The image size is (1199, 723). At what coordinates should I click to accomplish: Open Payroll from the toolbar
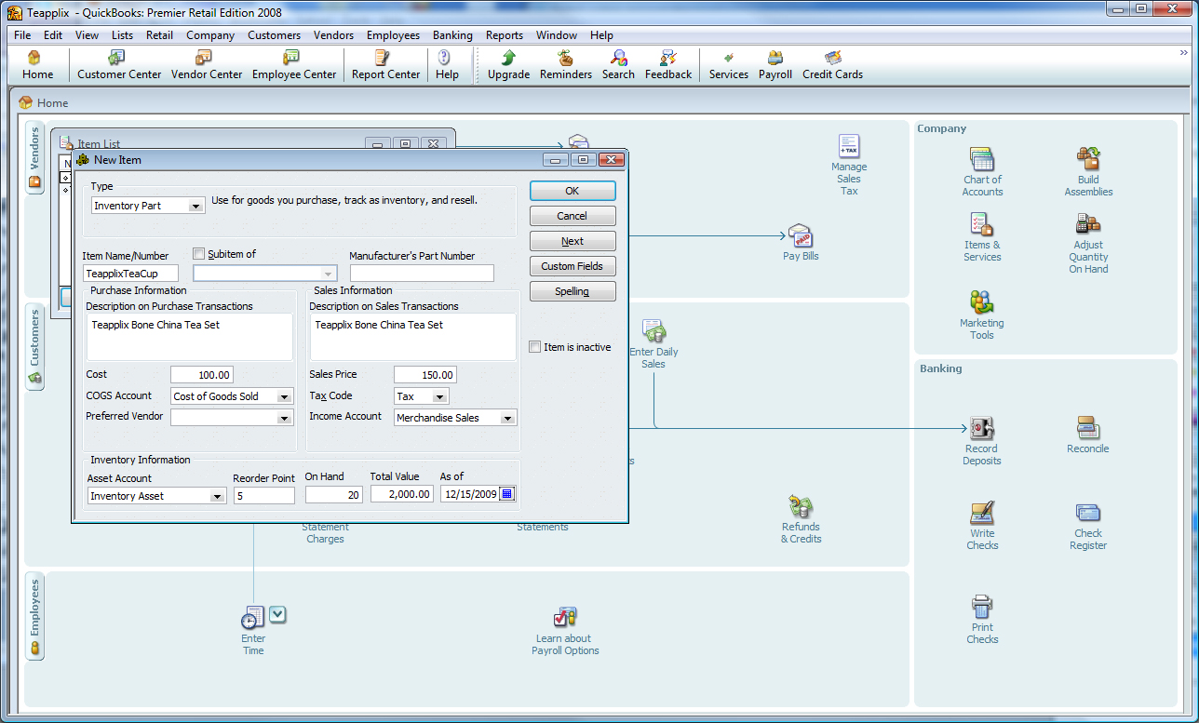coord(775,65)
